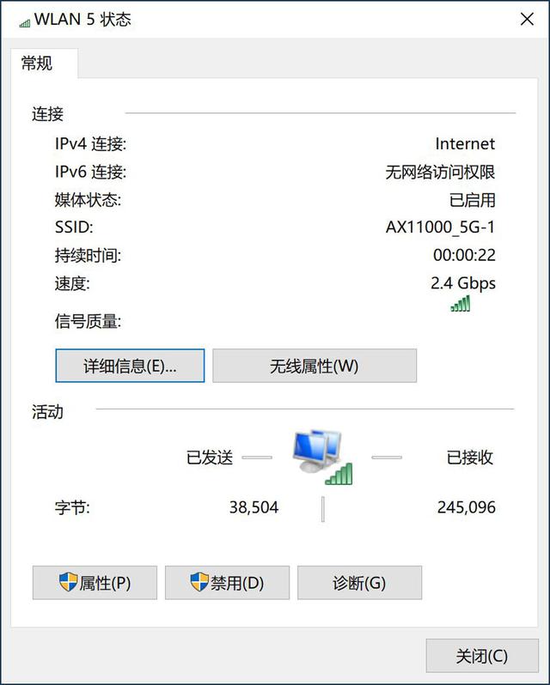Click the WLAN 5 状态 title text

pyautogui.click(x=82, y=20)
